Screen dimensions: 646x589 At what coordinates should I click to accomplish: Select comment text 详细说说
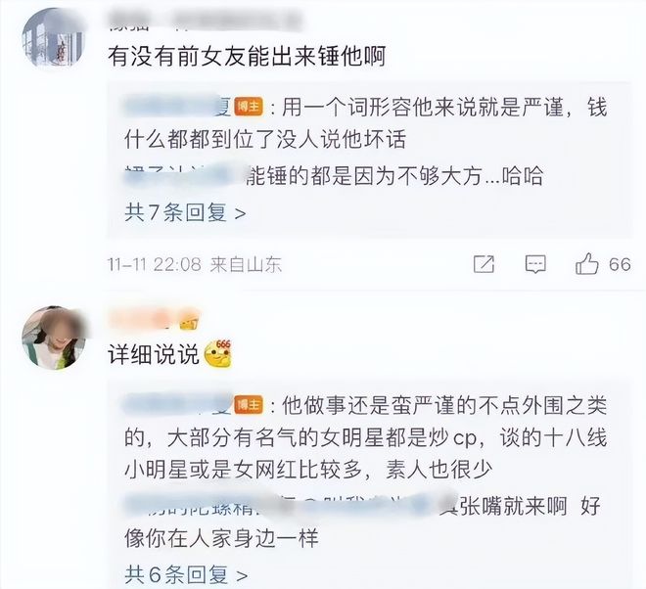coord(154,354)
